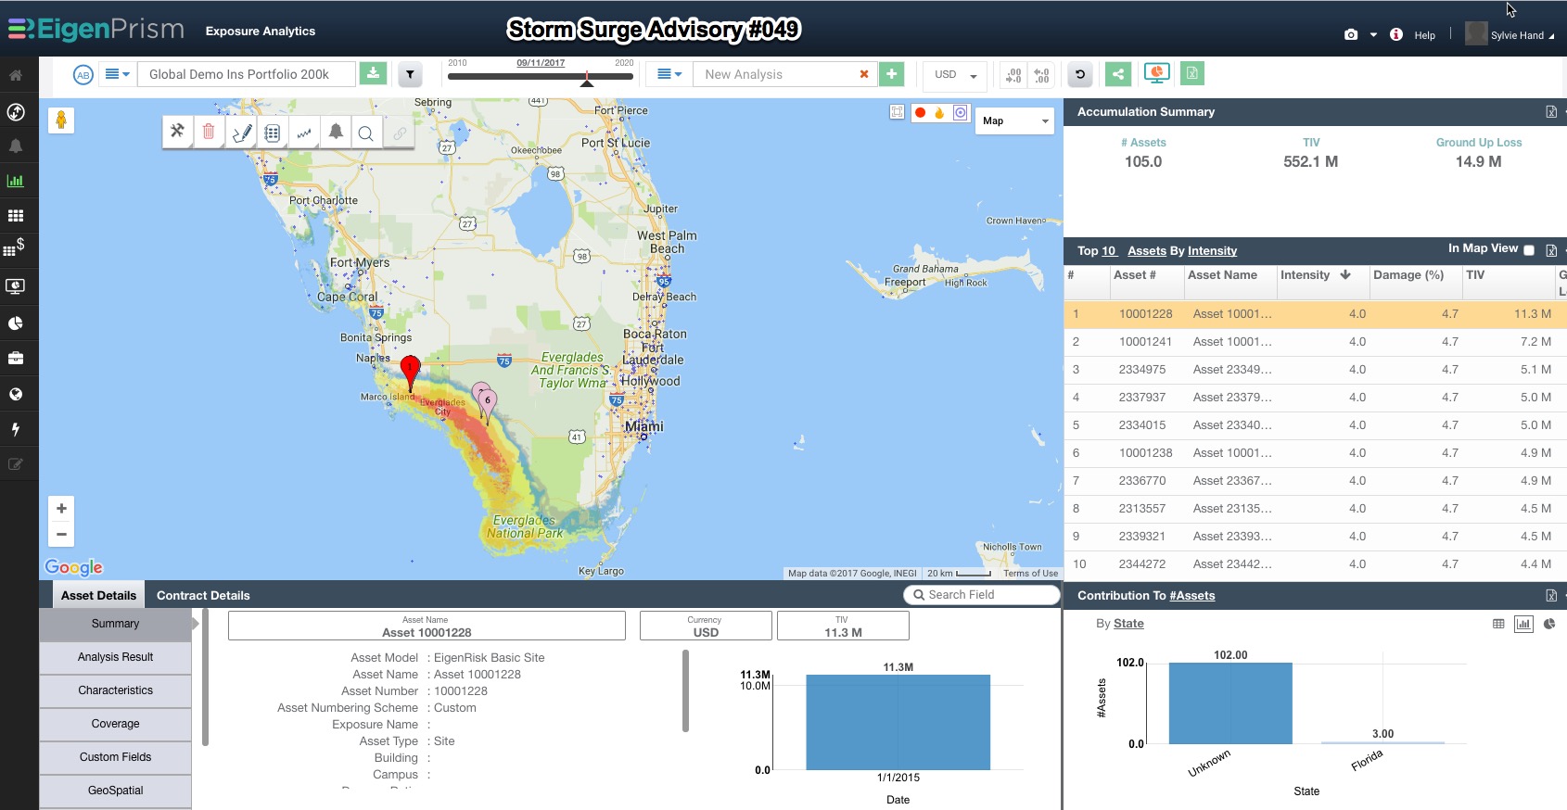This screenshot has width=1567, height=810.
Task: Open the briefcase icon in left sidebar
Action: 16,358
